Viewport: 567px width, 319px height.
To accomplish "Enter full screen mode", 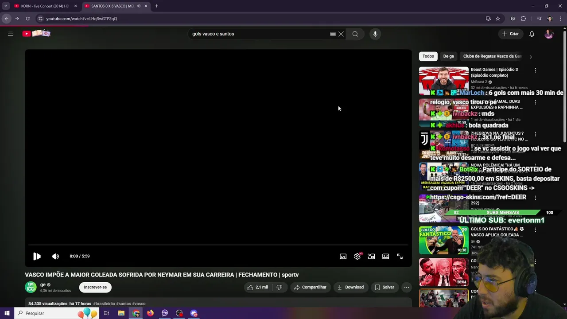I will coord(400,256).
